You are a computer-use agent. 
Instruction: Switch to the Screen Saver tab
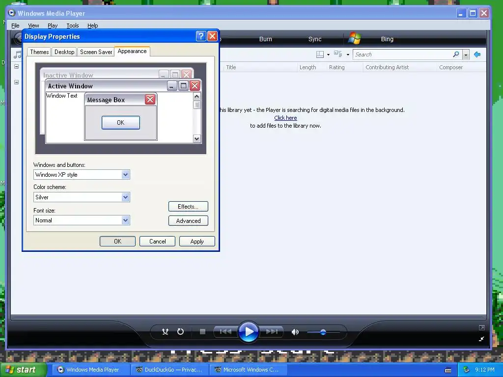pos(96,52)
